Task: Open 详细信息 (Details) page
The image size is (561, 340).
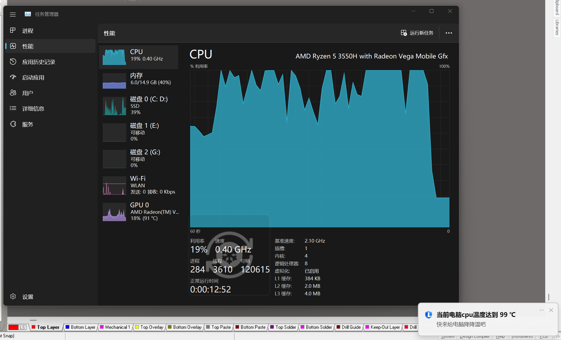Action: pyautogui.click(x=50, y=109)
